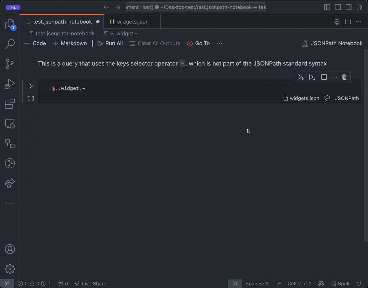
Task: Delete the cell with trash icon
Action: (x=344, y=77)
